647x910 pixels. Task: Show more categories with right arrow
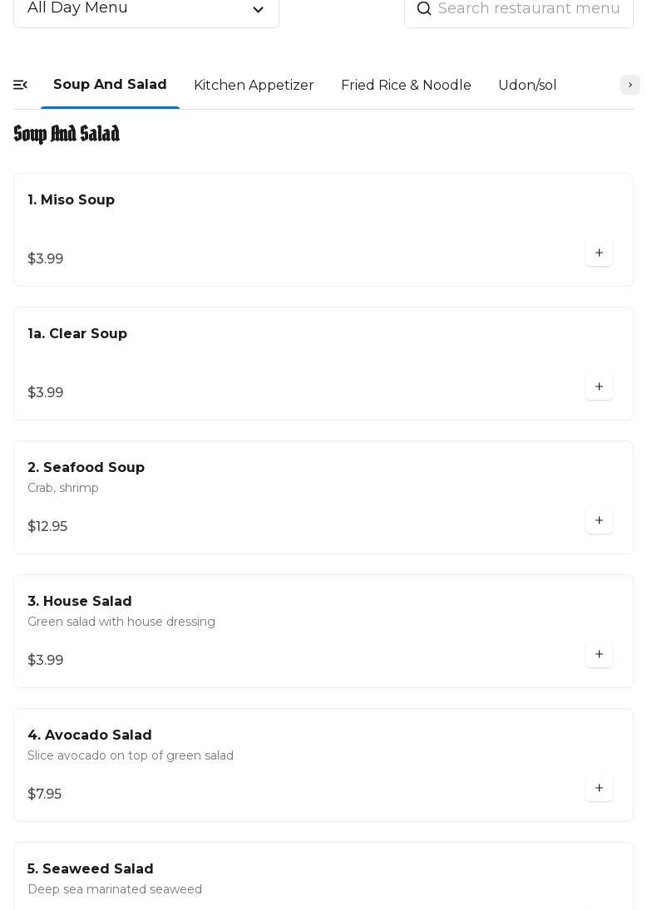tap(630, 85)
